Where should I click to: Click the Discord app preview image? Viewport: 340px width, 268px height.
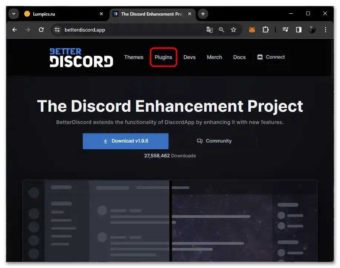point(170,221)
